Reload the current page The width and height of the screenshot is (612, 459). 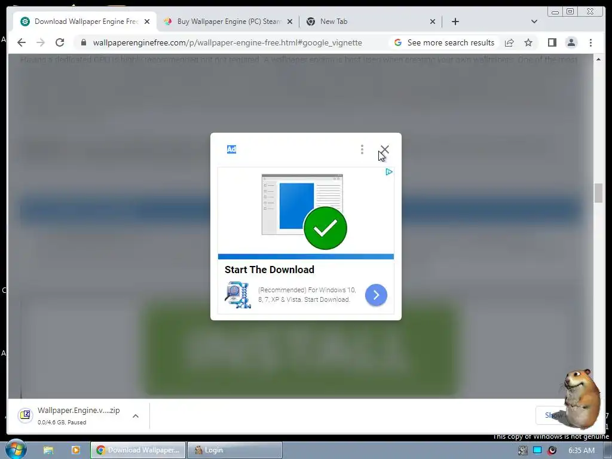[x=60, y=42]
